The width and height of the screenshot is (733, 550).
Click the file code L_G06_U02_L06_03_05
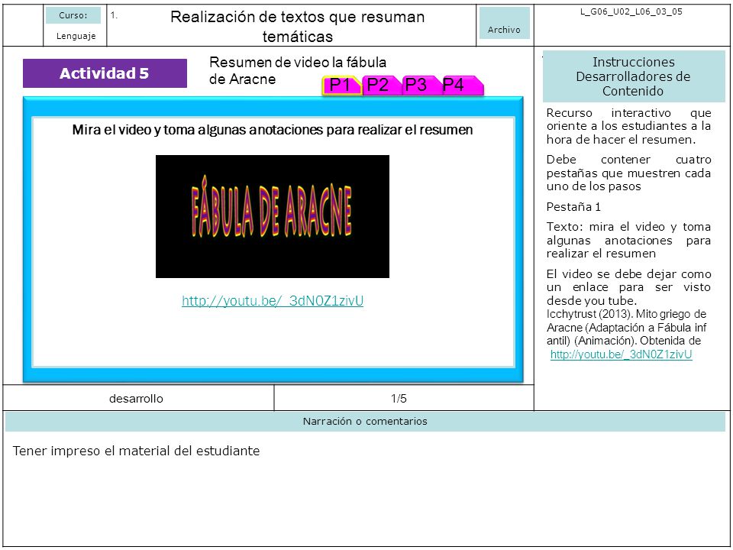(631, 11)
